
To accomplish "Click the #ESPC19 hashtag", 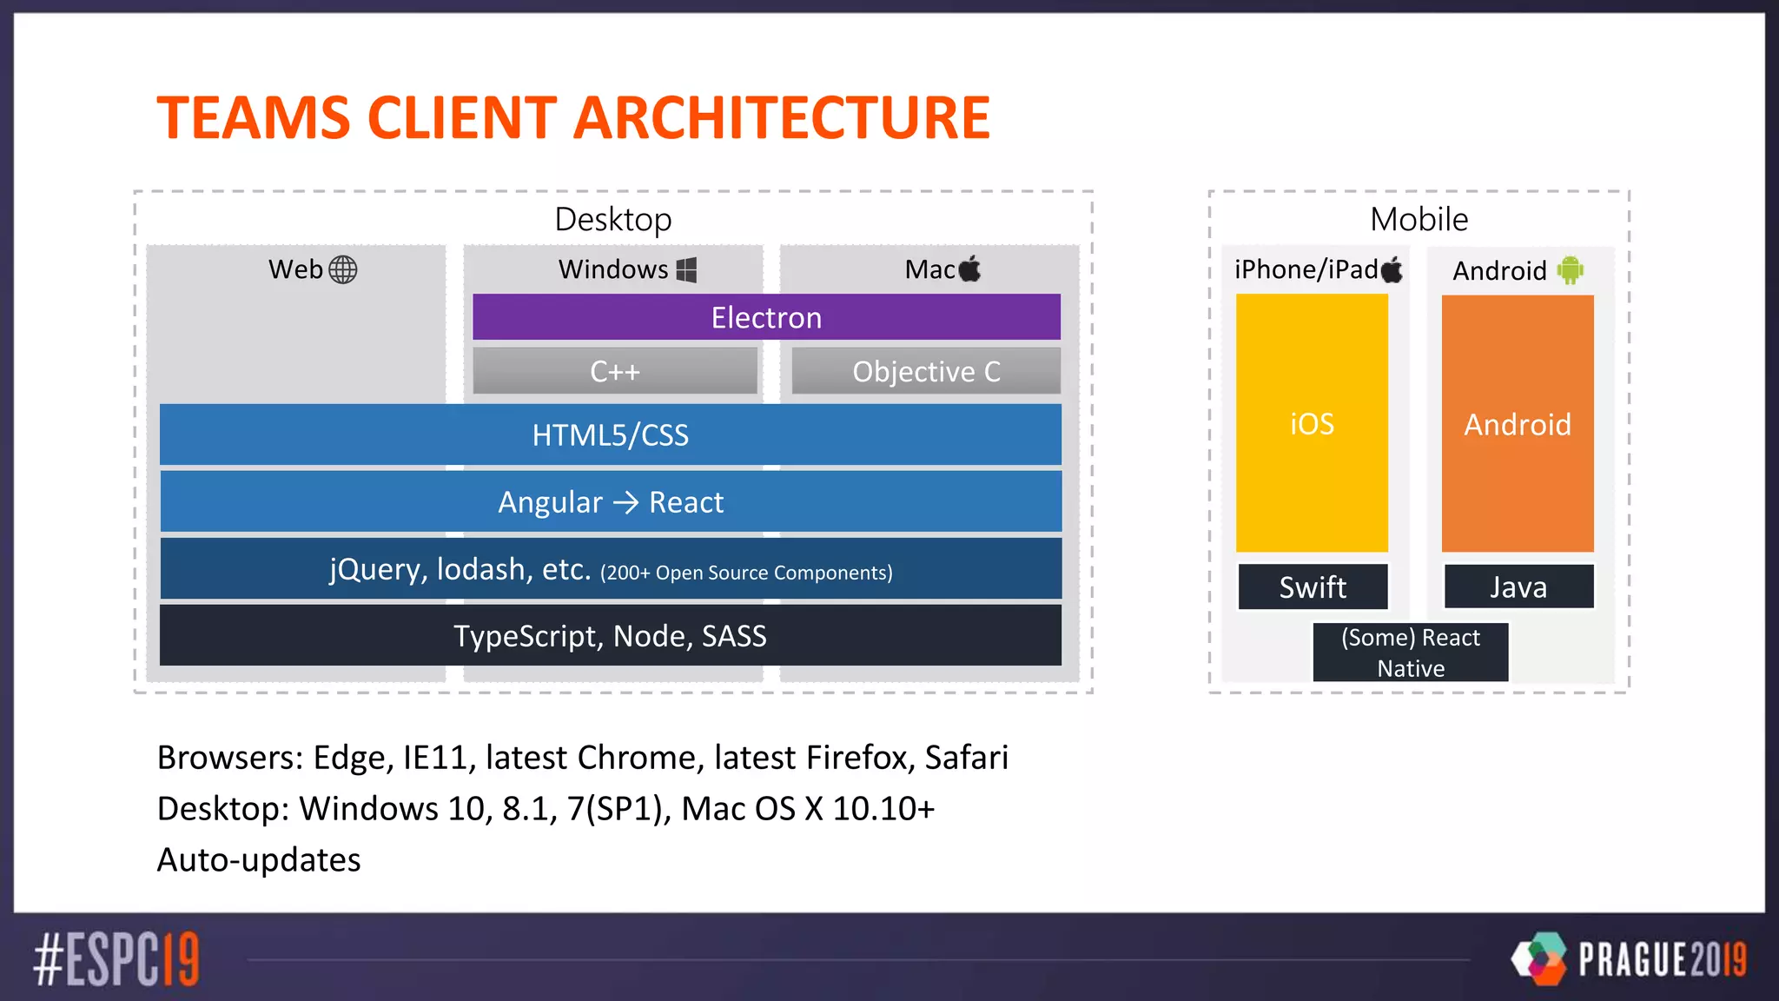I will tap(116, 959).
